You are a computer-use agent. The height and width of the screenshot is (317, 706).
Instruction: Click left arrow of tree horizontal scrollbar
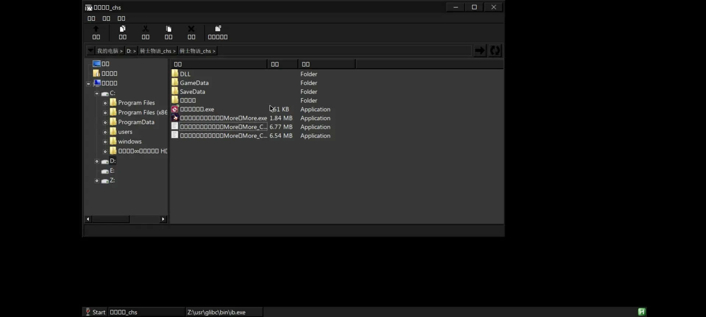click(88, 219)
